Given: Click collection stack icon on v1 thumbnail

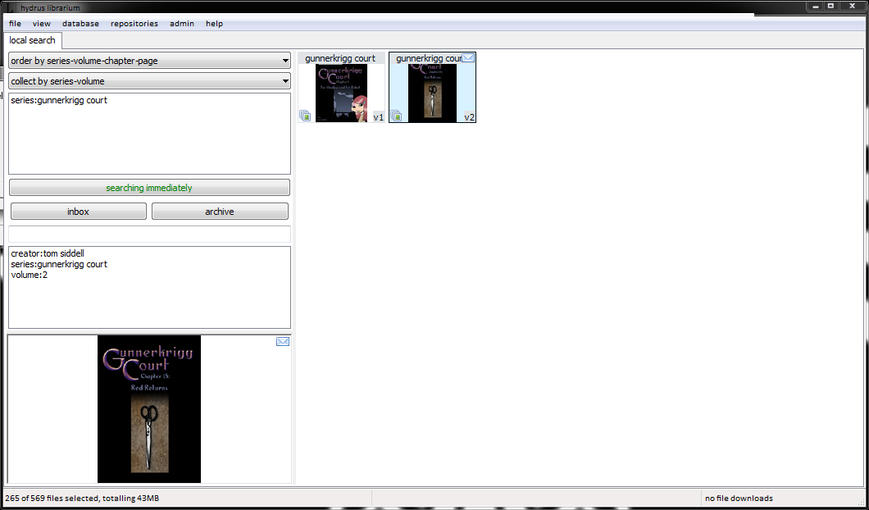Looking at the screenshot, I should [305, 116].
